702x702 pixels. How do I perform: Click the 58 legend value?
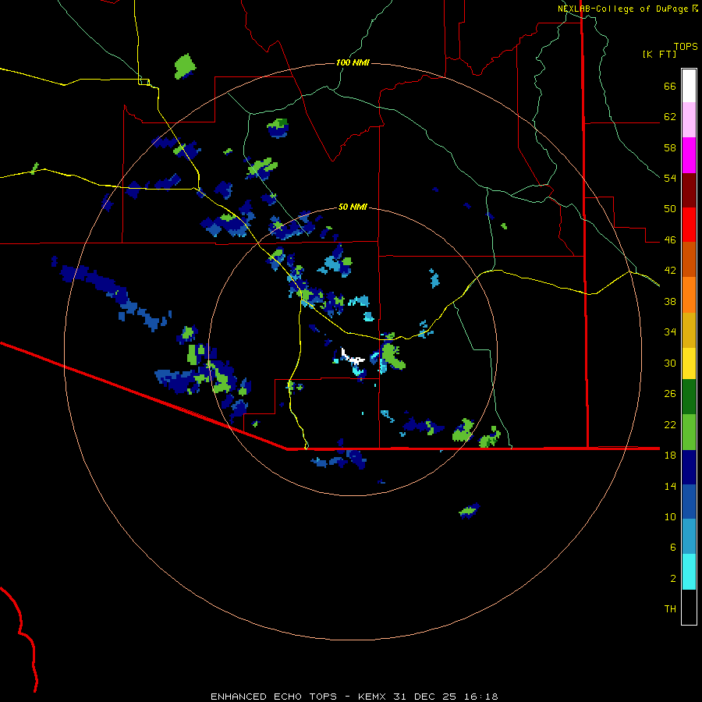coord(670,147)
